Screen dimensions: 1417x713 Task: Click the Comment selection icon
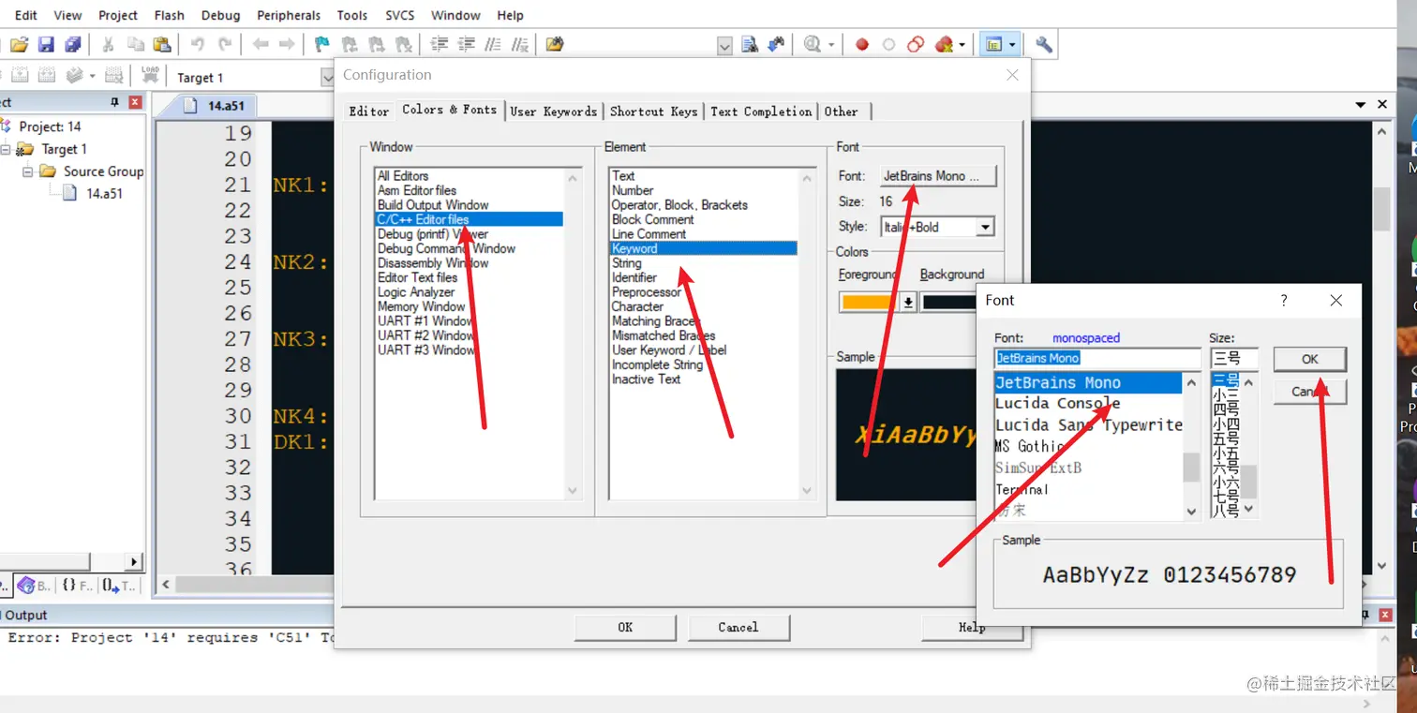493,44
